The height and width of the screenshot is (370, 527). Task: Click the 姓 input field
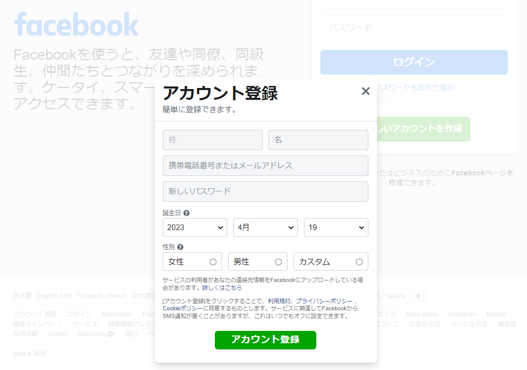(x=213, y=140)
